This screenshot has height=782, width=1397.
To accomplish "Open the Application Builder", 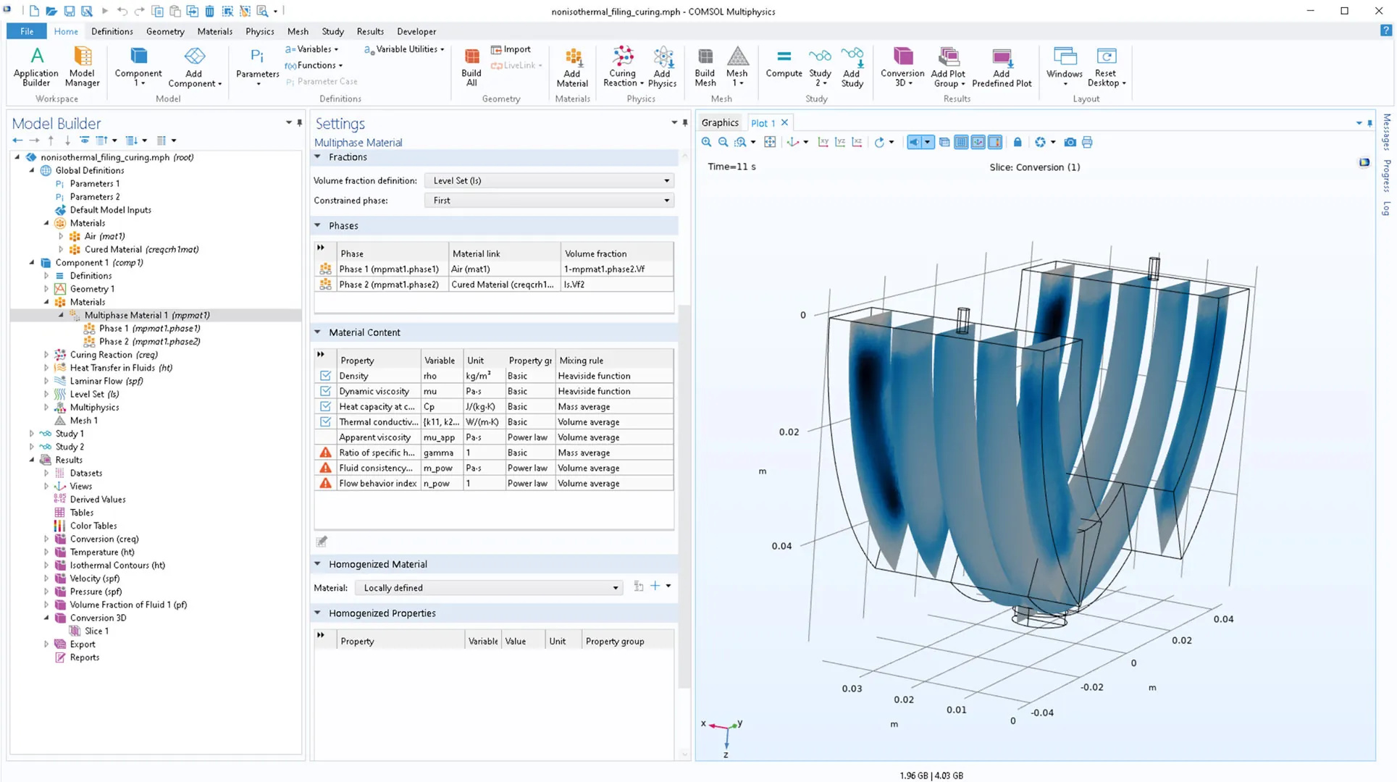I will pos(36,67).
